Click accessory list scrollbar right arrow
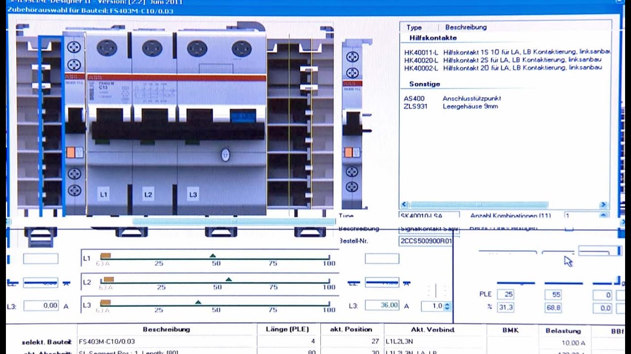The width and height of the screenshot is (631, 354). (x=603, y=205)
